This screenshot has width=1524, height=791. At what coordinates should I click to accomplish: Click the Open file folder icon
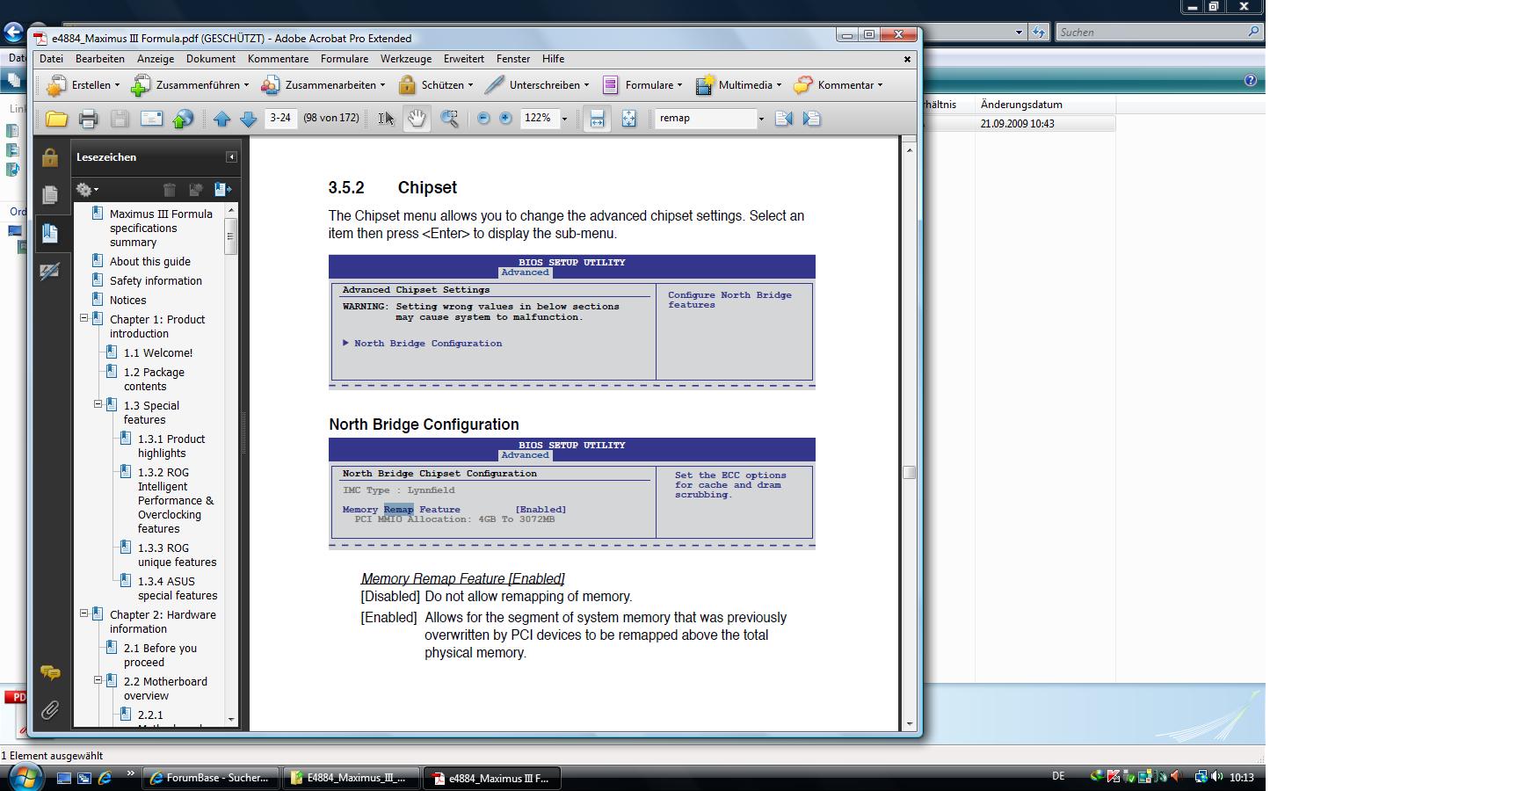click(x=56, y=119)
